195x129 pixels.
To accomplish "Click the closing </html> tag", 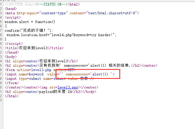I will tap(12, 96).
